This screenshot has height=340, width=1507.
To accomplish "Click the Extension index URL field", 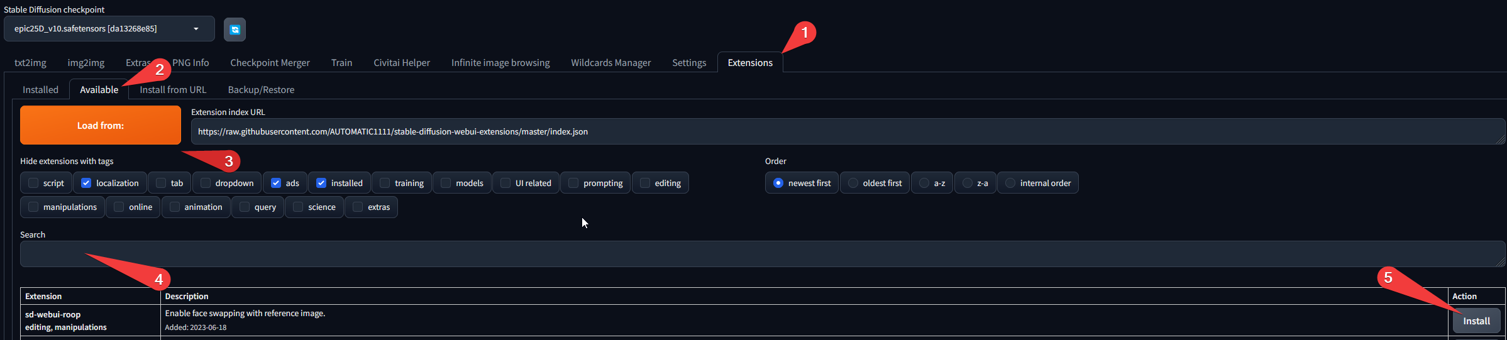I will tap(848, 131).
